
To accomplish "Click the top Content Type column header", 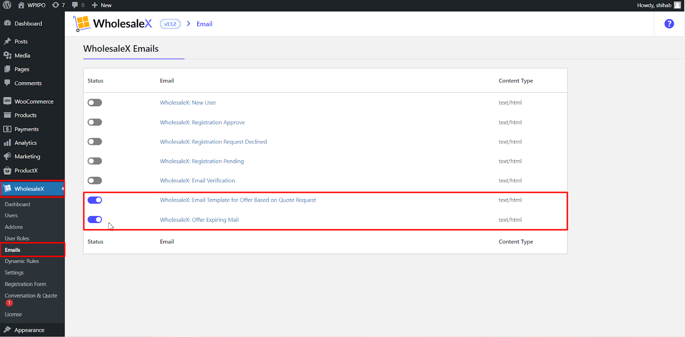I will pyautogui.click(x=515, y=81).
